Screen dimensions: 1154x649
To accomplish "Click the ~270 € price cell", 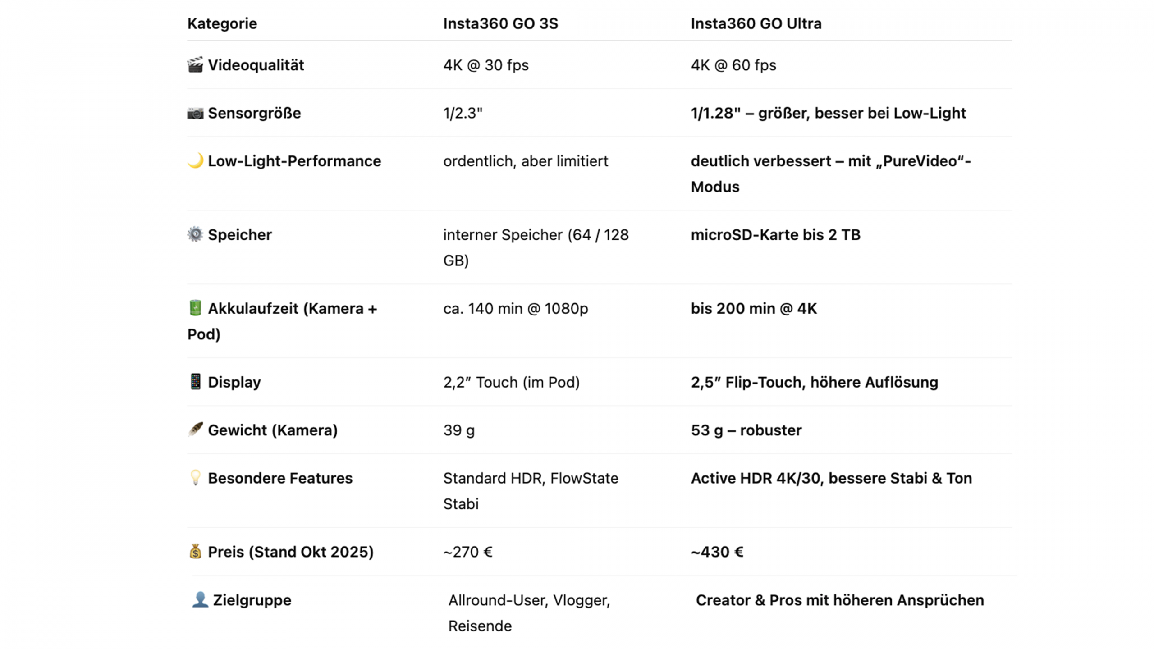I will (467, 552).
